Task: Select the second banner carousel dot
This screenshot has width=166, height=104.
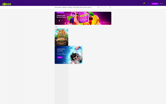Action: click(106, 23)
